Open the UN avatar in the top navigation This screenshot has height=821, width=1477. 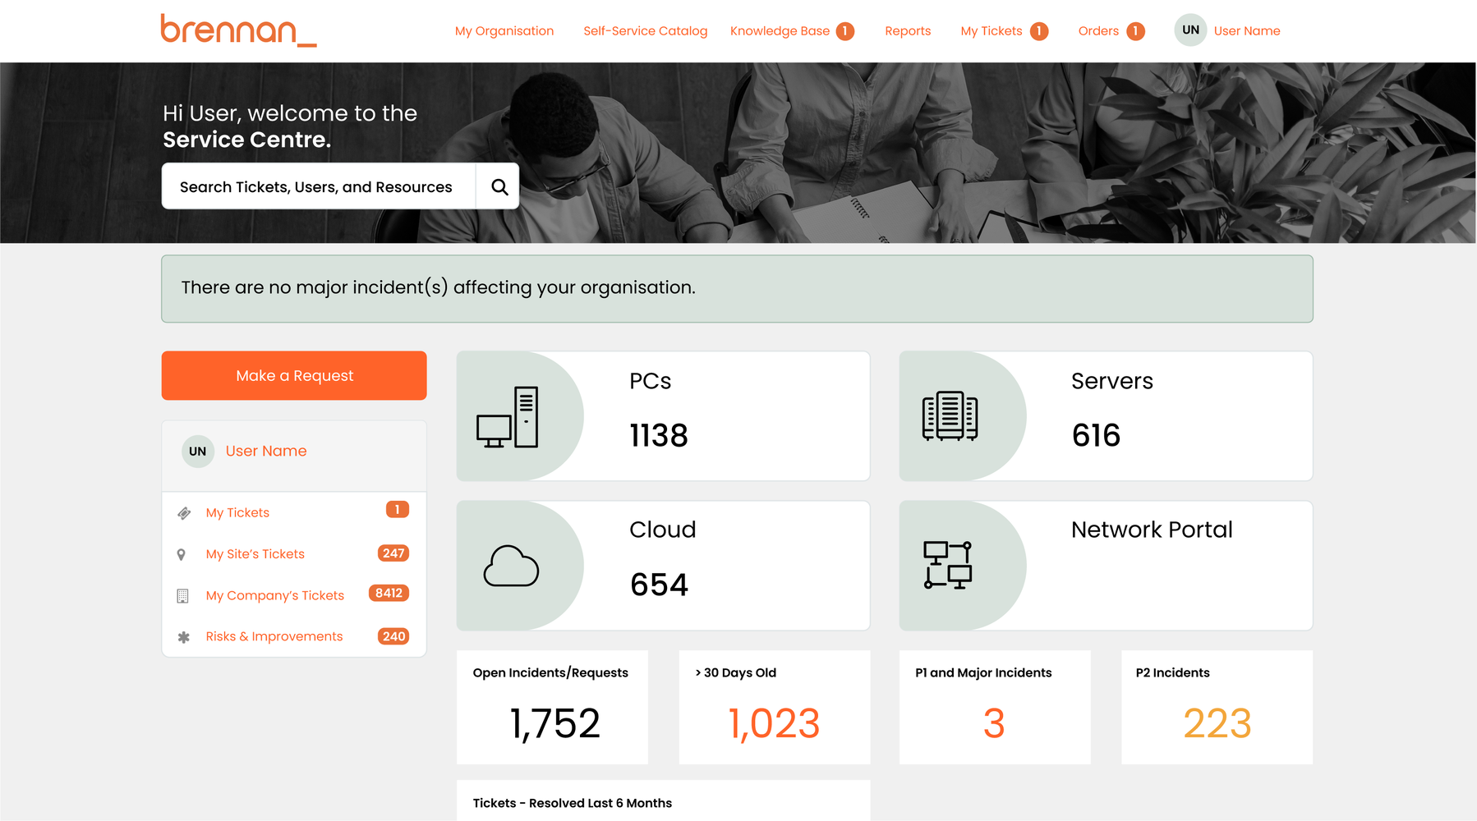tap(1190, 30)
